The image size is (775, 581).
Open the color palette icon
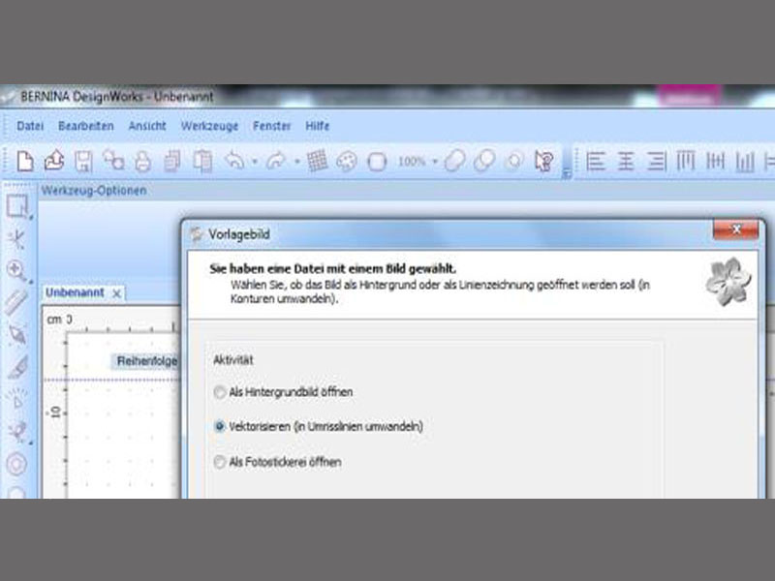pos(347,162)
